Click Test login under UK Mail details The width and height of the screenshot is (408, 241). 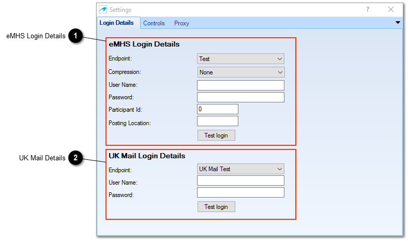[x=216, y=207]
